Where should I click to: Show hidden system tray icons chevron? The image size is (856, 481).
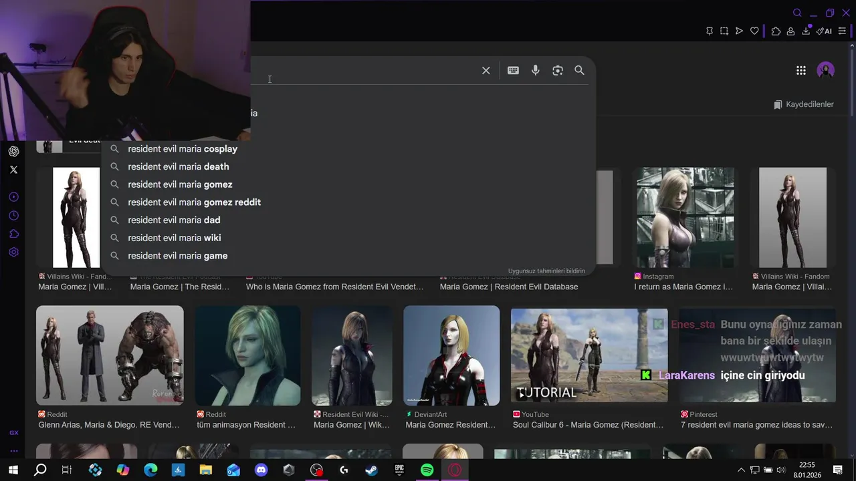coord(741,470)
